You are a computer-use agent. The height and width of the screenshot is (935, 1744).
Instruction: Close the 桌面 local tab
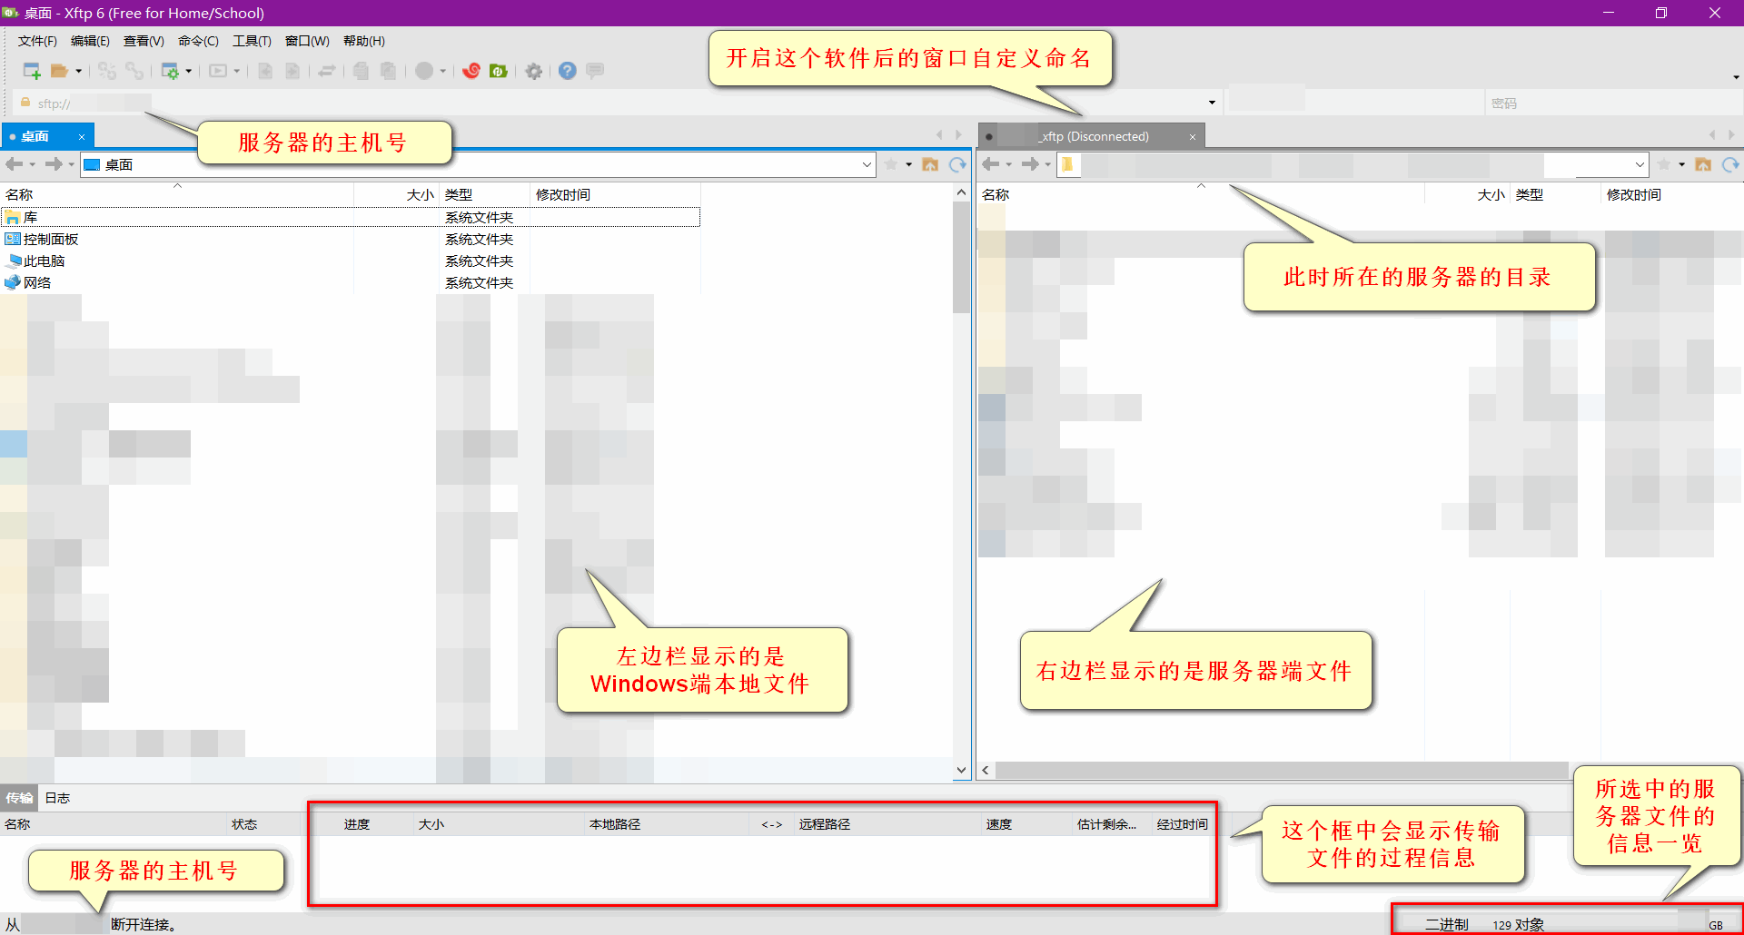(x=82, y=137)
